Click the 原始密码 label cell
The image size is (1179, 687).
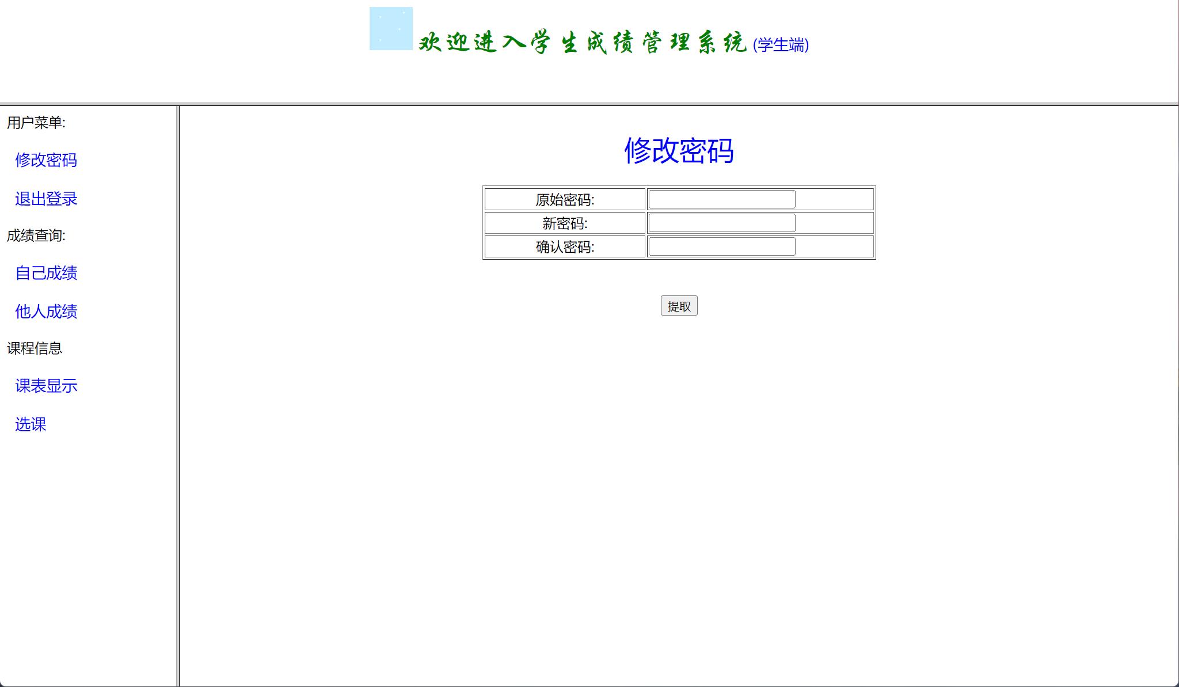click(x=564, y=199)
